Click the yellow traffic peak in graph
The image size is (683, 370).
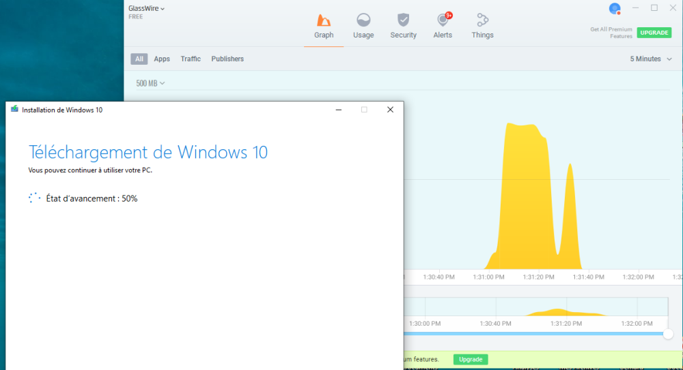click(x=525, y=196)
